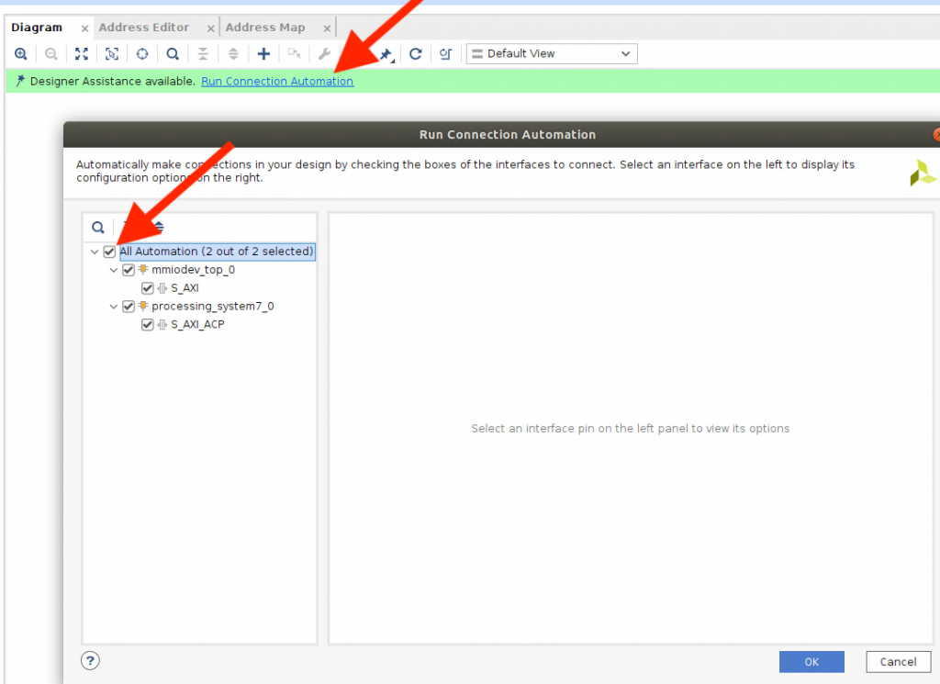Uncheck the All Automation checkbox
940x684 pixels.
(x=110, y=252)
